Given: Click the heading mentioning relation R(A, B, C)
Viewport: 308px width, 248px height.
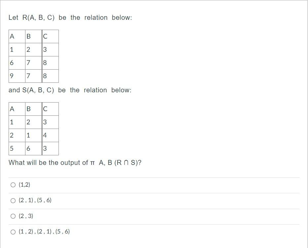Looking at the screenshot, I should [x=70, y=17].
